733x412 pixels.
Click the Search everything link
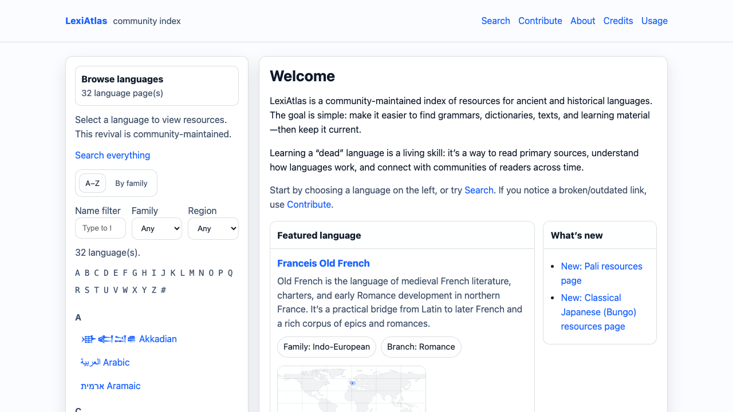112,156
